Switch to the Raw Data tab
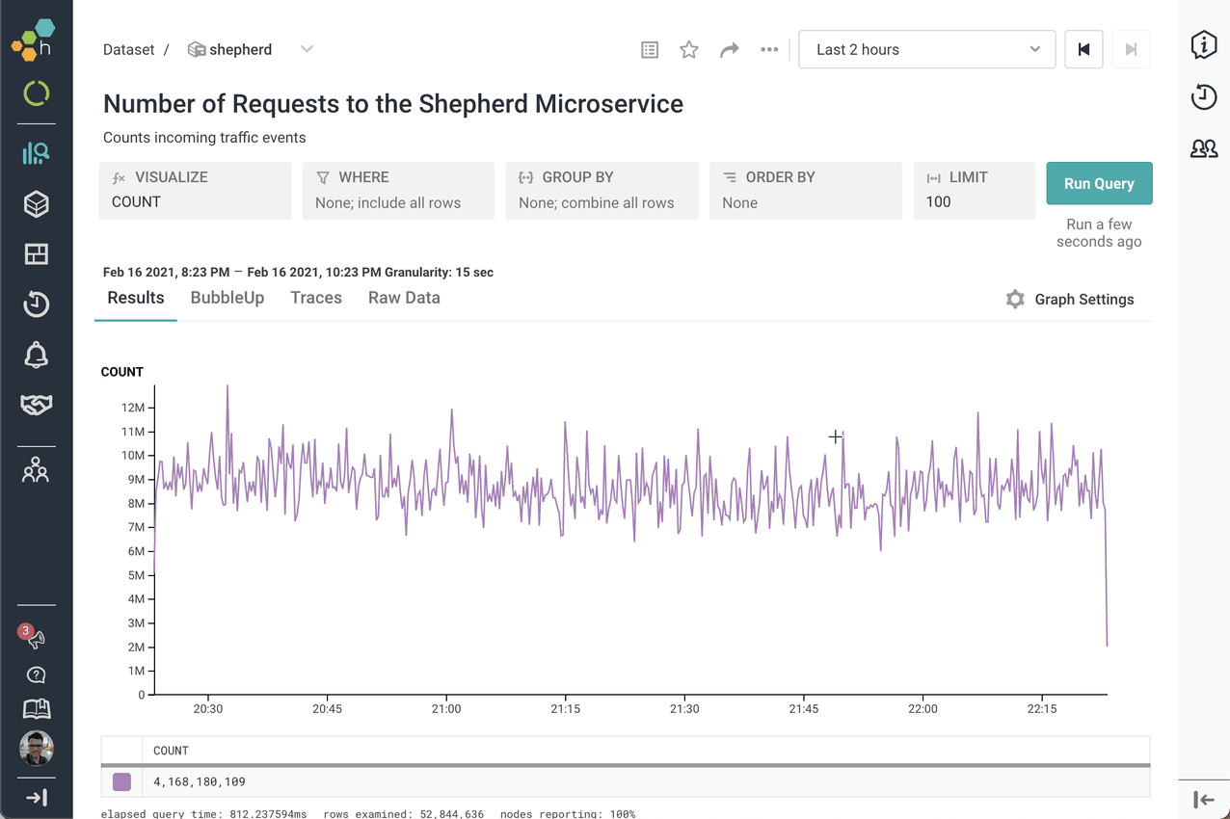This screenshot has height=819, width=1230. (404, 298)
